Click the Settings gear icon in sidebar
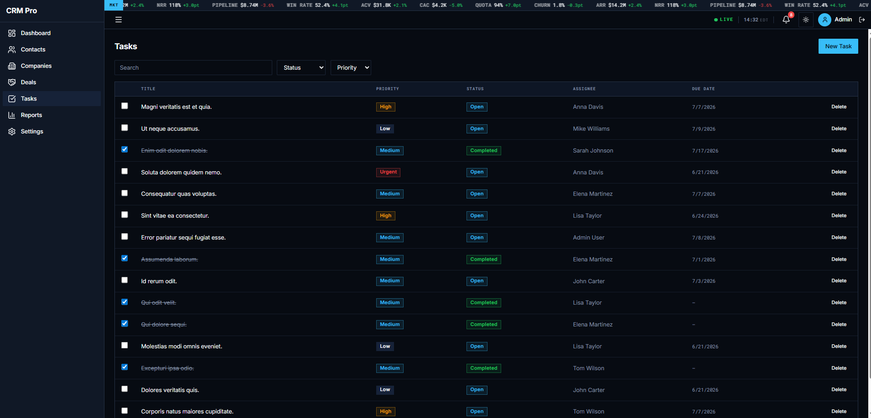This screenshot has height=418, width=871. click(12, 132)
